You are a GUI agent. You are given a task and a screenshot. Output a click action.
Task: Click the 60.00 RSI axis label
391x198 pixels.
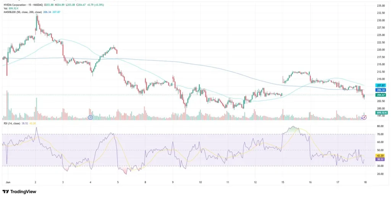(x=380, y=142)
